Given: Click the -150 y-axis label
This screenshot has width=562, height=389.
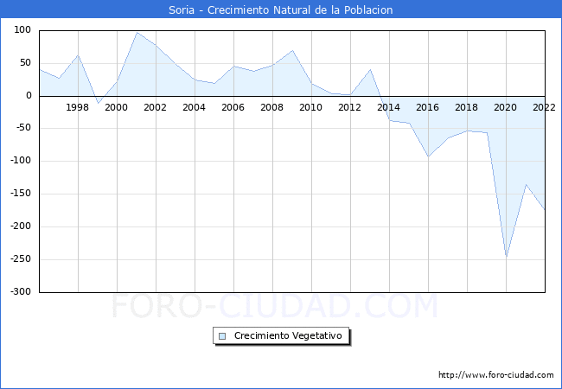Looking at the screenshot, I should (21, 193).
